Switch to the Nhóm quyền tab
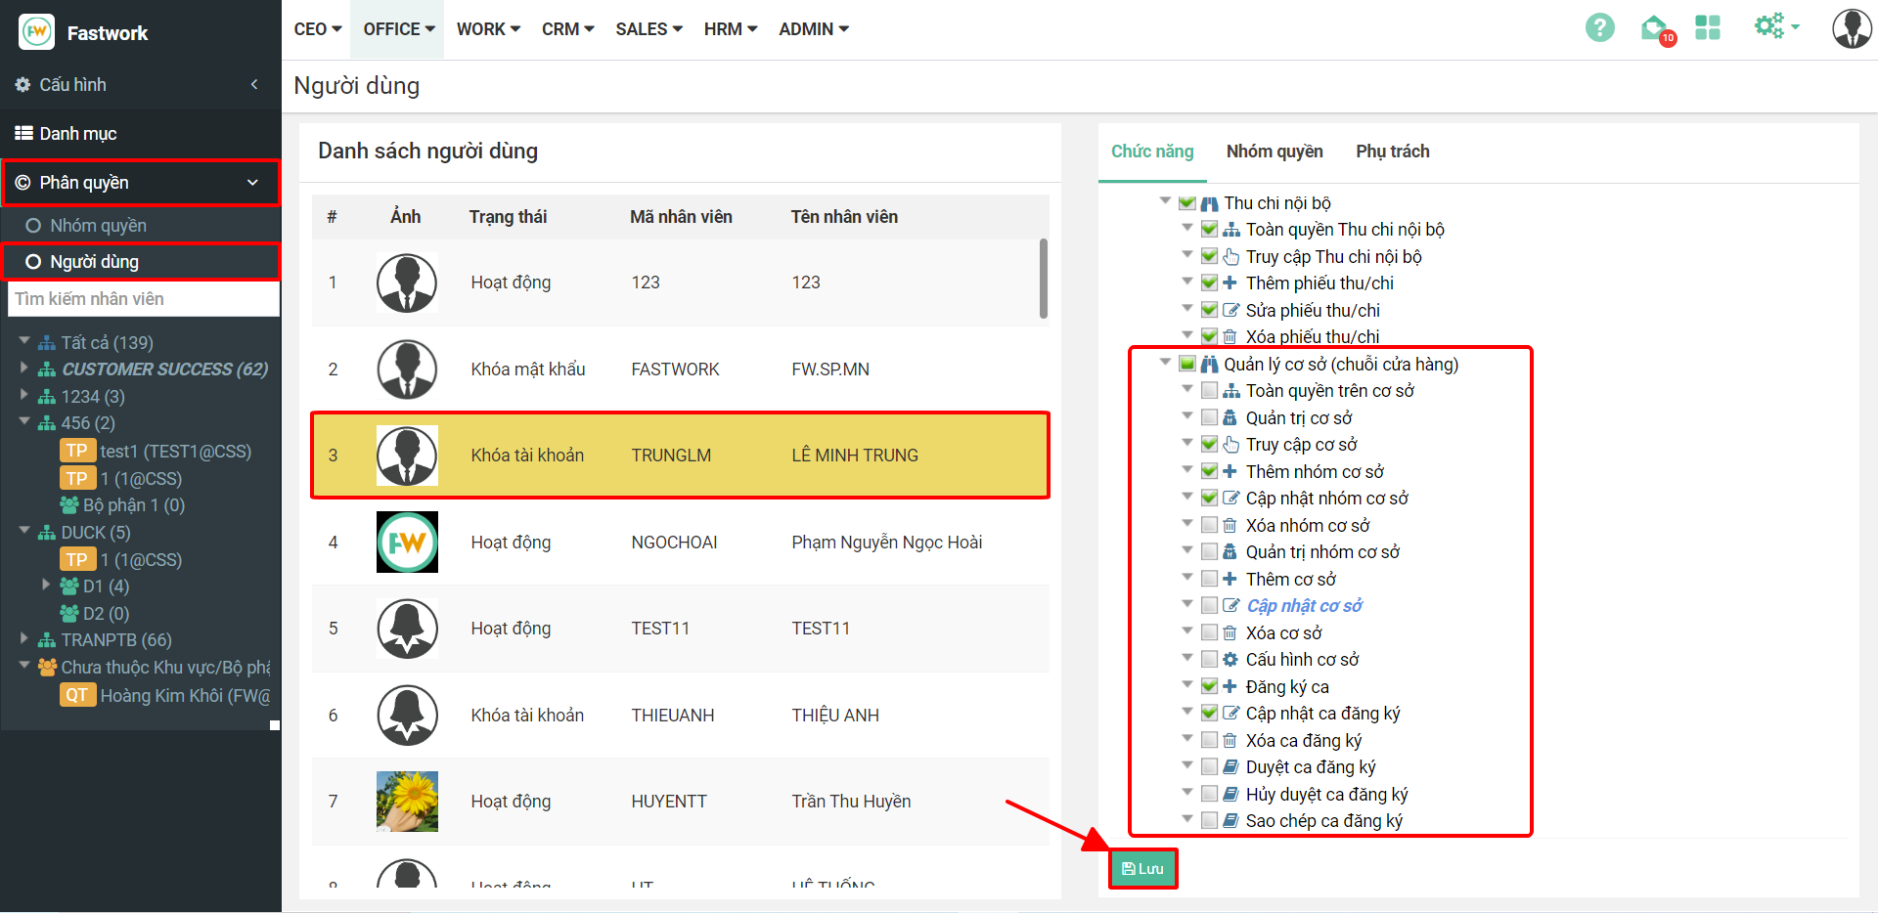This screenshot has height=913, width=1878. click(x=1274, y=152)
